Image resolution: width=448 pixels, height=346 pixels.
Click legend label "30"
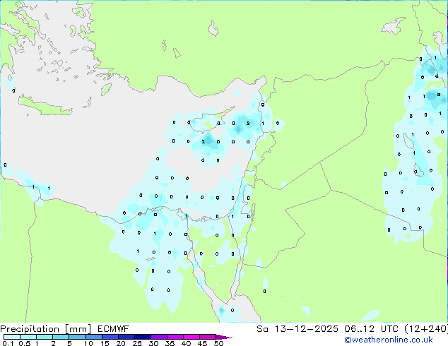tap(153, 343)
